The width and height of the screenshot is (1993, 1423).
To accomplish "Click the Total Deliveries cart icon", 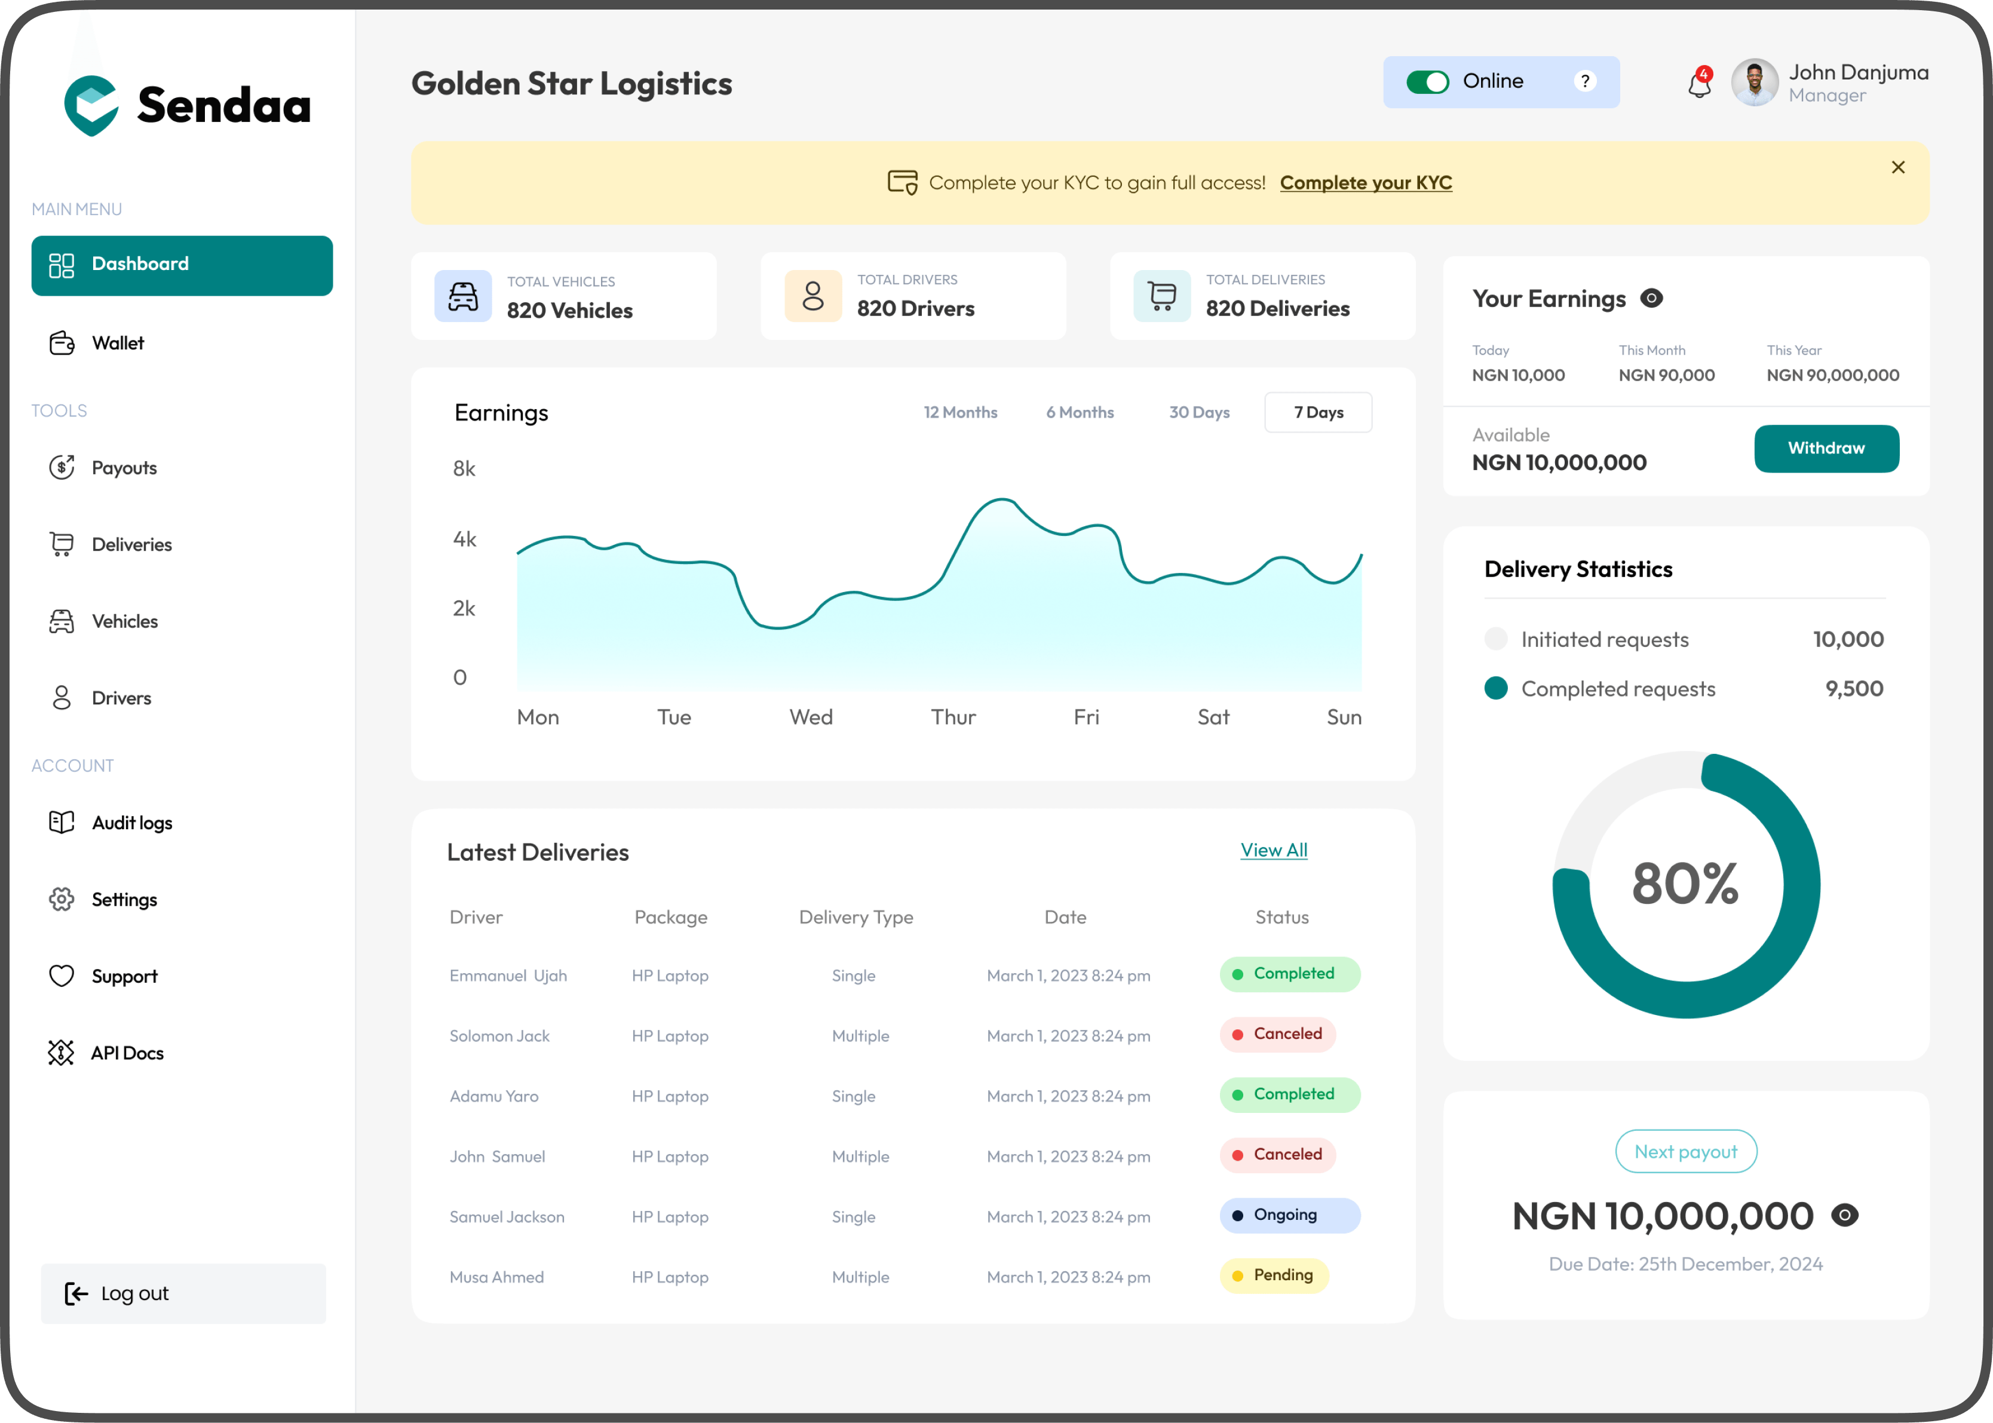I will click(1163, 296).
